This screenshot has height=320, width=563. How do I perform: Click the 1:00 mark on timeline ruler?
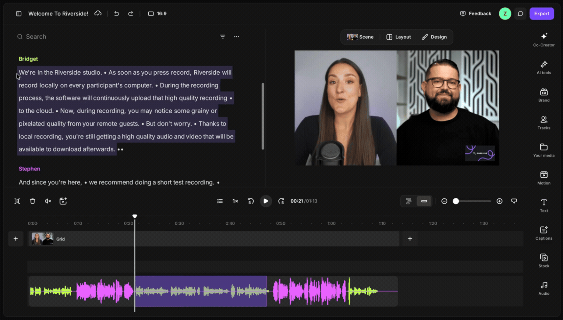pyautogui.click(x=332, y=223)
